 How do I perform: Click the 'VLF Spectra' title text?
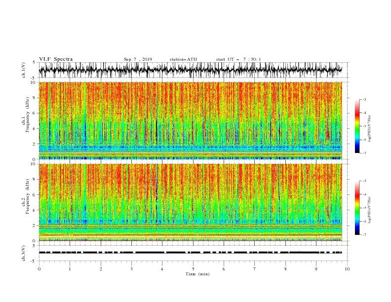(x=56, y=59)
